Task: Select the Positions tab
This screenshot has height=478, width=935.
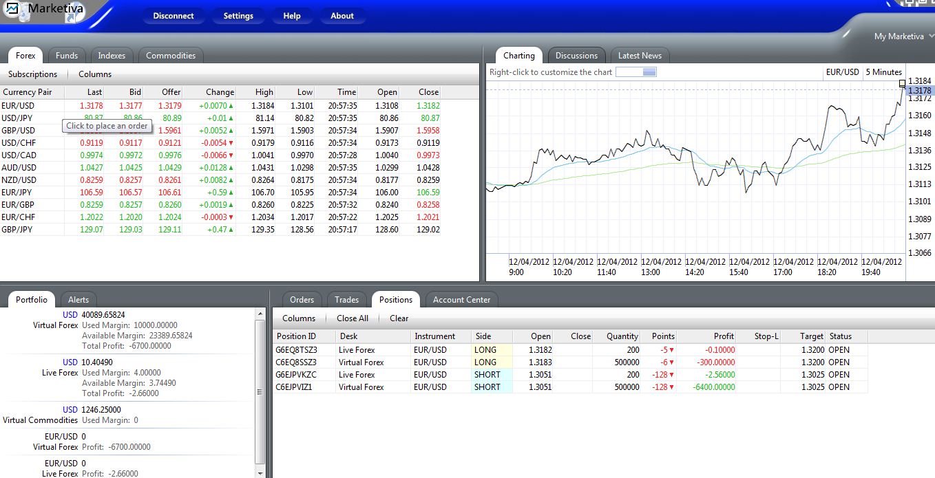Action: point(396,300)
